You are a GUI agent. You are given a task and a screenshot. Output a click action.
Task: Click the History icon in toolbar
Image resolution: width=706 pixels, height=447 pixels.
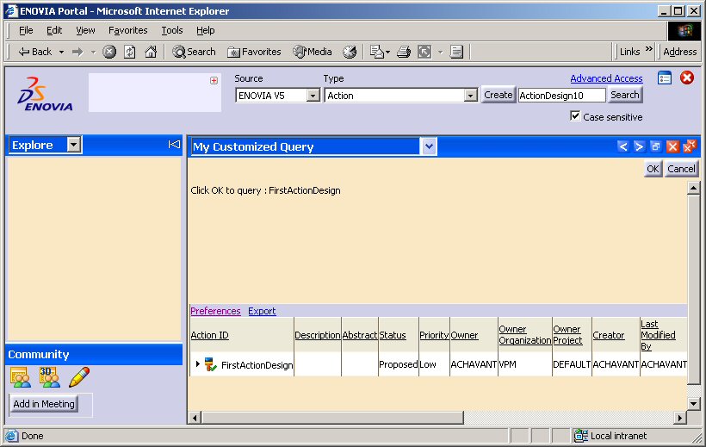pyautogui.click(x=350, y=52)
